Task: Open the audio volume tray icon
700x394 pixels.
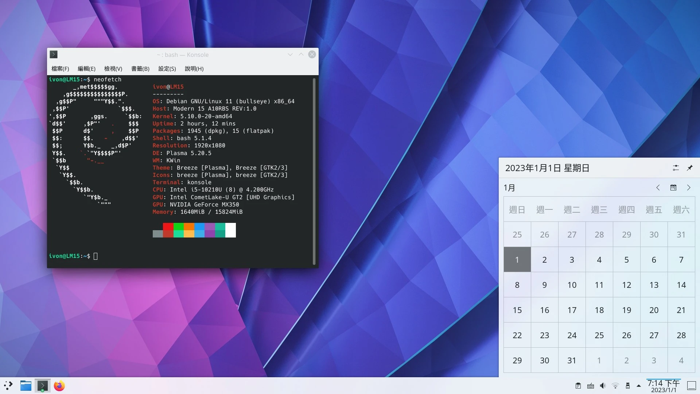Action: tap(603, 386)
